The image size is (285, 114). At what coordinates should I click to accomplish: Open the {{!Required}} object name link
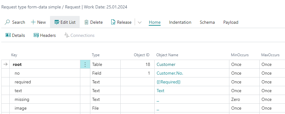[x=168, y=82]
